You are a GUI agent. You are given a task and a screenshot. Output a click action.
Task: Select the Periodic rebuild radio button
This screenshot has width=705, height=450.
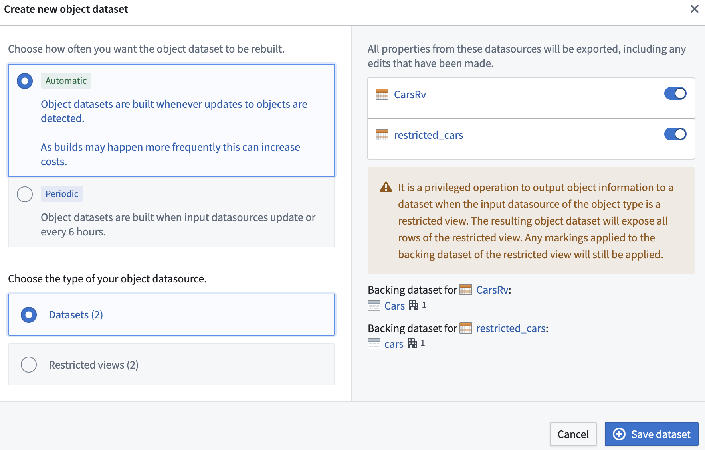[25, 194]
